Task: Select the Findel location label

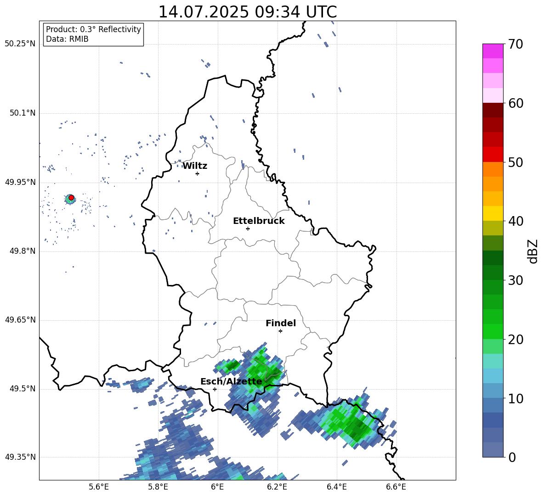Action: [x=281, y=323]
